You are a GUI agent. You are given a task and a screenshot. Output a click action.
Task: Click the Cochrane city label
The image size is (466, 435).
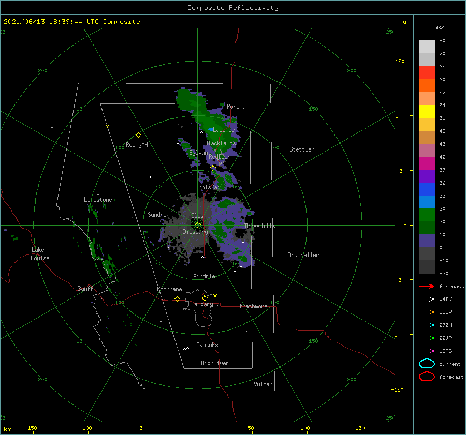point(169,289)
